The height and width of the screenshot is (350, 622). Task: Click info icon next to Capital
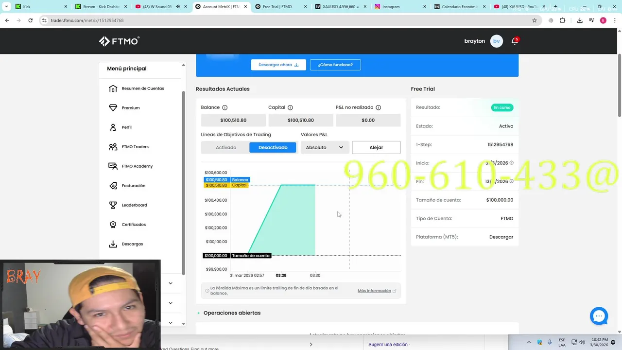pyautogui.click(x=290, y=107)
